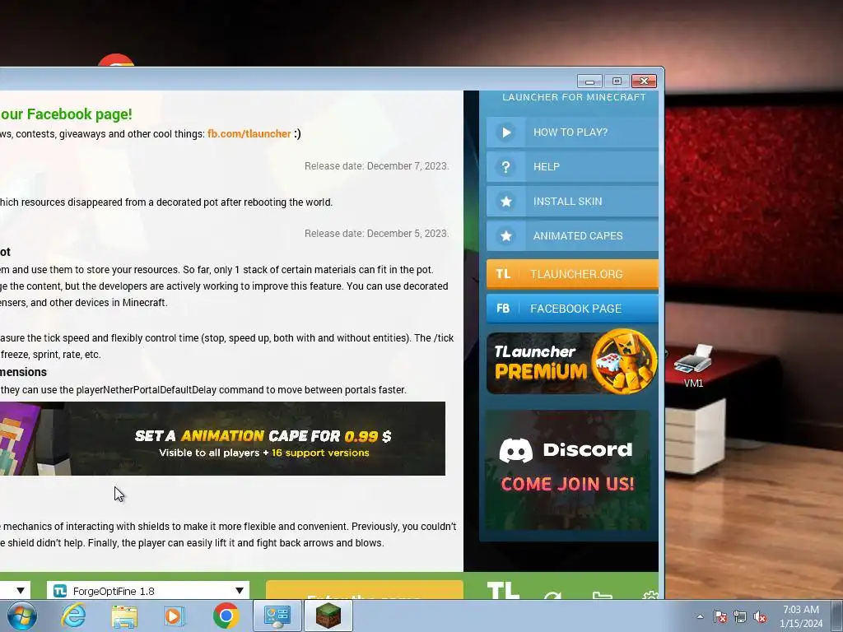This screenshot has width=843, height=632.
Task: Open the settings gear in the bottom bar
Action: (x=650, y=596)
